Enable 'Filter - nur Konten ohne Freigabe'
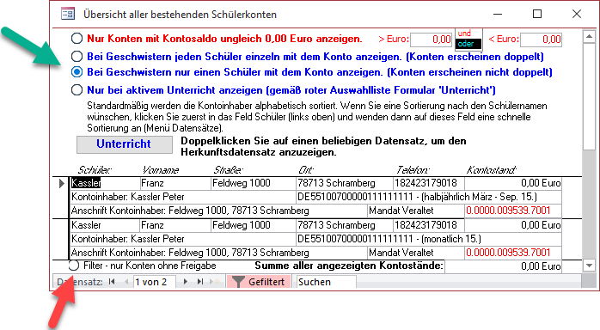Viewport: 600px width, 330px height. pos(73,266)
